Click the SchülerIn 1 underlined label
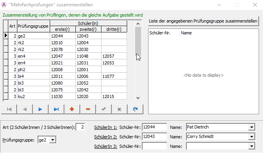Screen dimensions: 263x153 105,127
